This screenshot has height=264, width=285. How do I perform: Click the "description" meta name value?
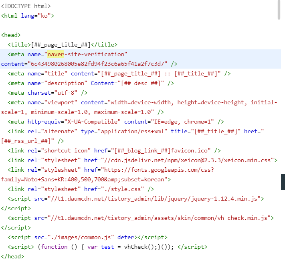[x=66, y=83]
